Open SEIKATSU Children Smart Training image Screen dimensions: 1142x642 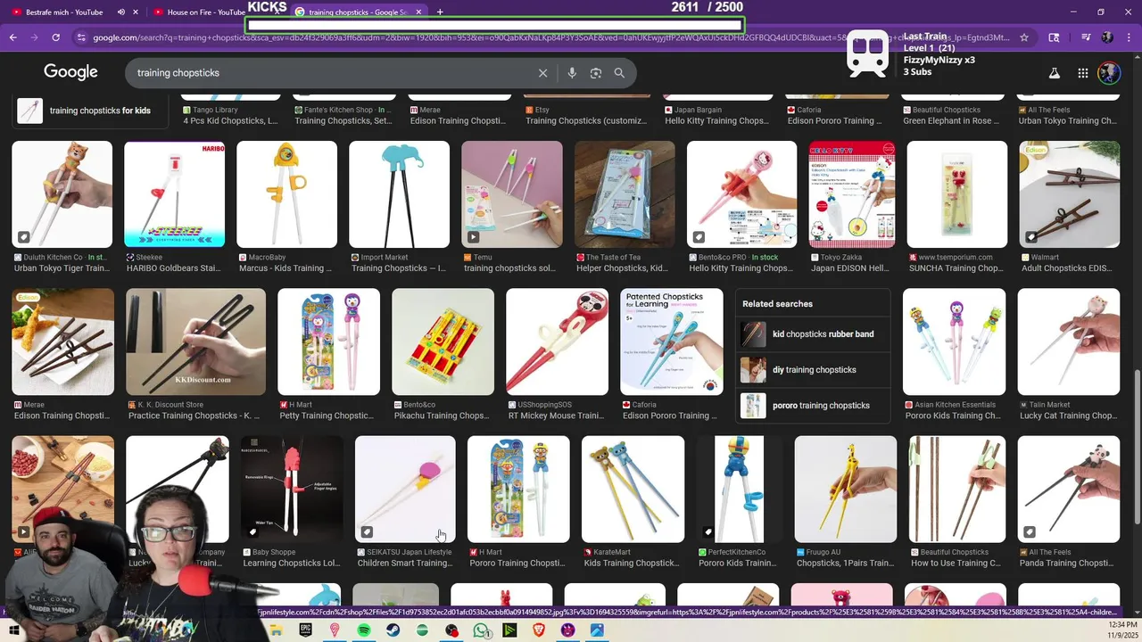pyautogui.click(x=405, y=489)
